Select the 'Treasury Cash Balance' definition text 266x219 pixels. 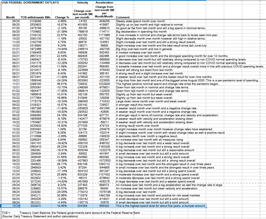pos(80,213)
